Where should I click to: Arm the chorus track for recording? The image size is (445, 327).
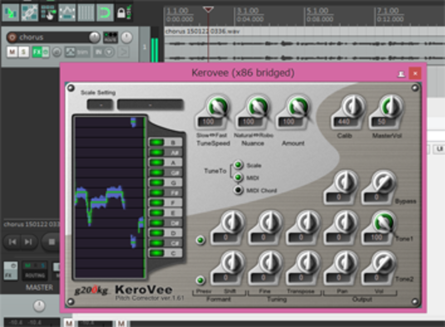[12, 37]
